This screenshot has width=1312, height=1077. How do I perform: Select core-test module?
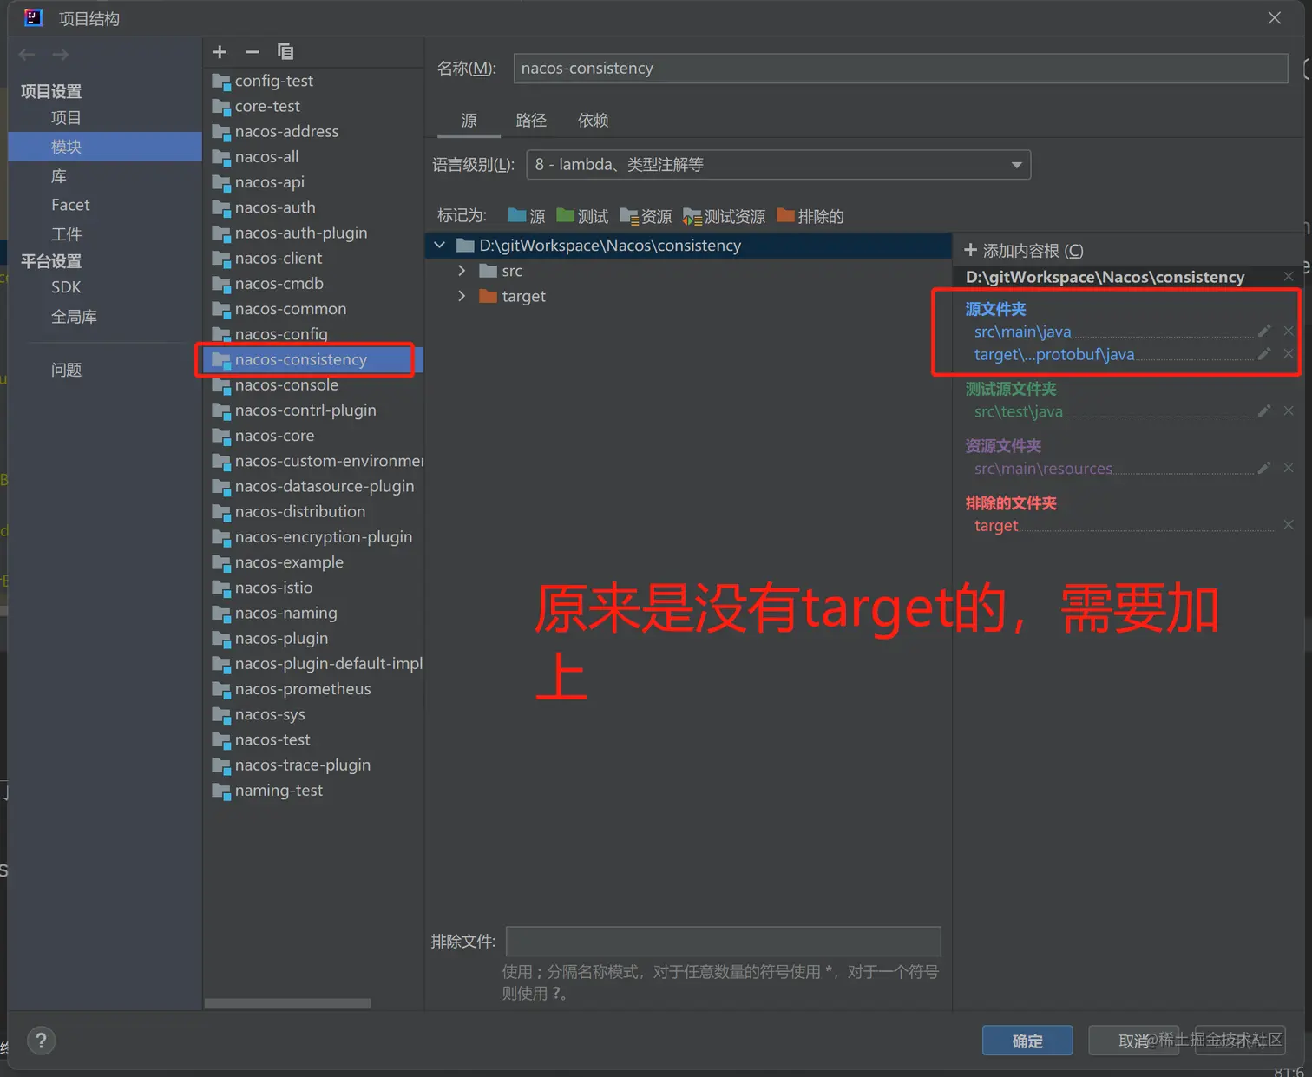coord(267,106)
